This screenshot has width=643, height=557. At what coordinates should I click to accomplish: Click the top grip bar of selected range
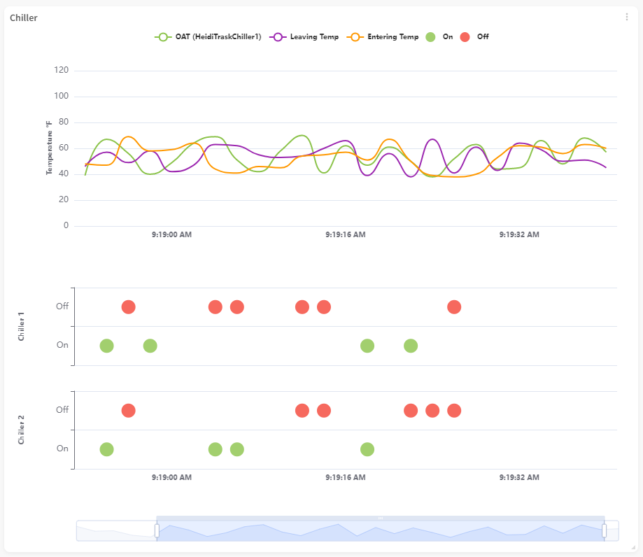[381, 518]
